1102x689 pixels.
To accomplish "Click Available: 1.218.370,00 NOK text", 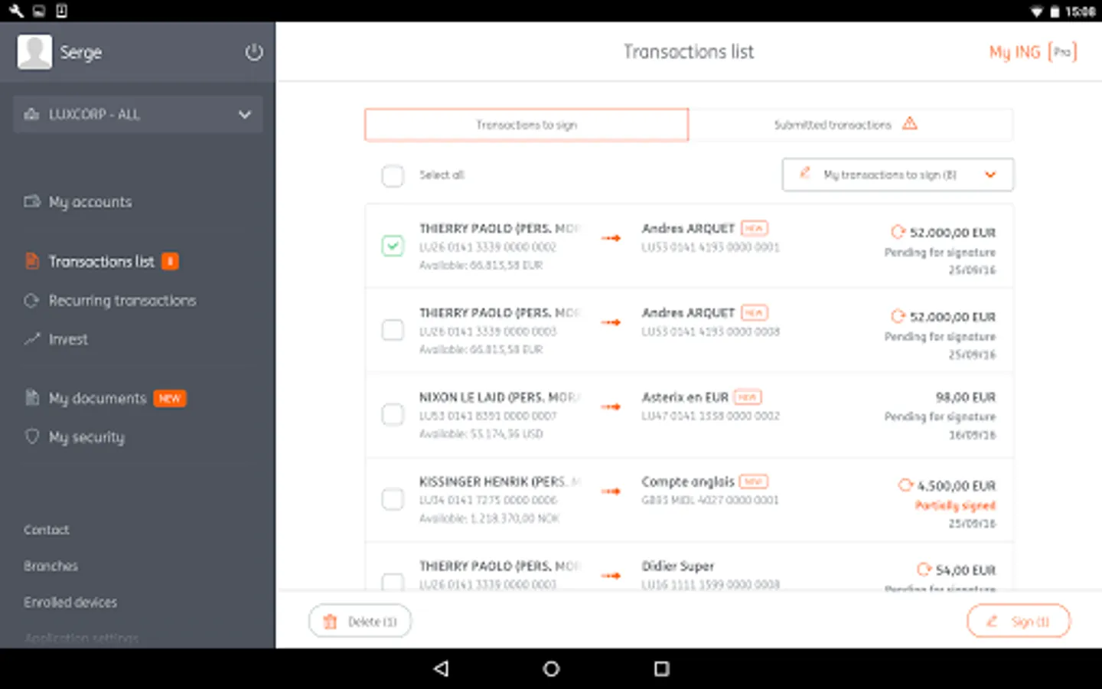I will click(x=489, y=518).
